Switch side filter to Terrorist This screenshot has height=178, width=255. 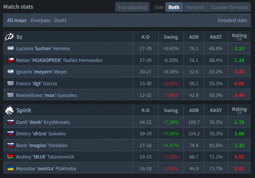195,7
